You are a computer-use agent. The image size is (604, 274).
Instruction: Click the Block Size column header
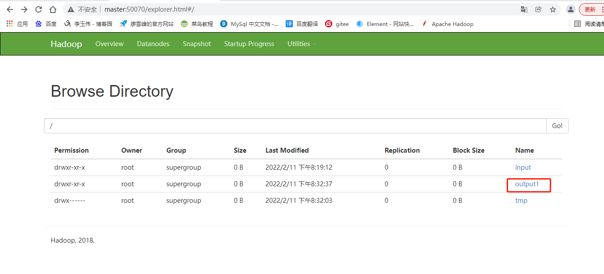[469, 150]
